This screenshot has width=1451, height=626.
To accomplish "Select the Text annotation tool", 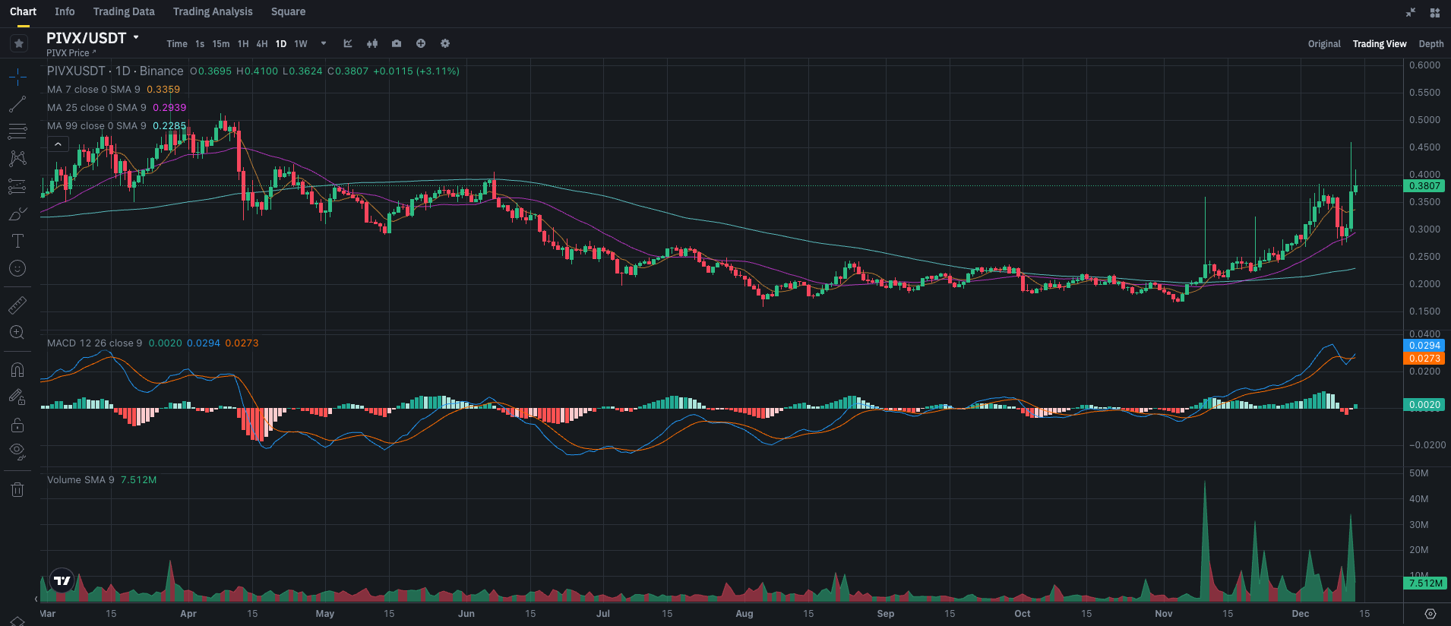I will click(x=17, y=241).
